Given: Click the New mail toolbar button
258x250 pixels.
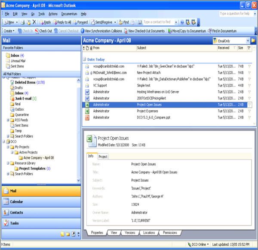Looking at the screenshot, I should point(9,22).
